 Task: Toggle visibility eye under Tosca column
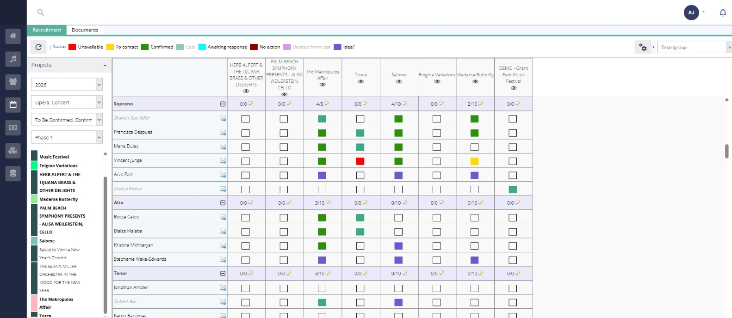click(x=360, y=82)
